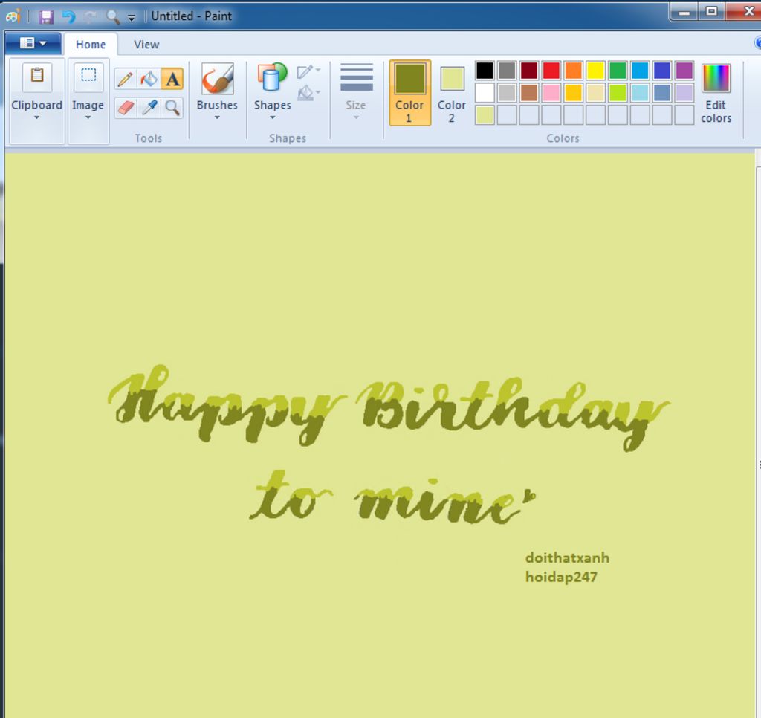This screenshot has height=718, width=761.
Task: Click the Print preview icon in title bar
Action: pyautogui.click(x=113, y=17)
